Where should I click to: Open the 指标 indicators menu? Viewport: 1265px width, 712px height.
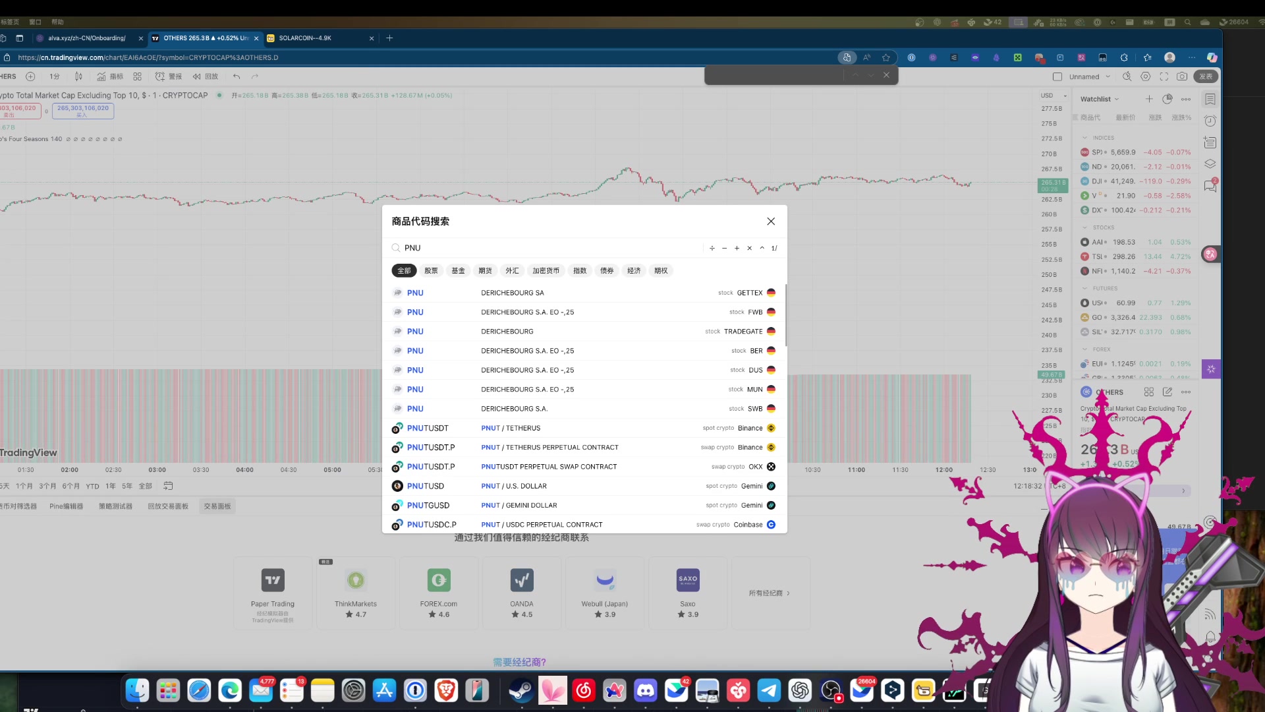pos(110,76)
